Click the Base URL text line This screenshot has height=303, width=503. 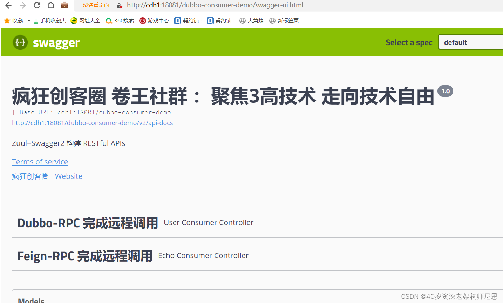95,112
